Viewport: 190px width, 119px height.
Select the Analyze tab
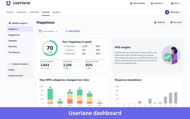click(x=46, y=12)
